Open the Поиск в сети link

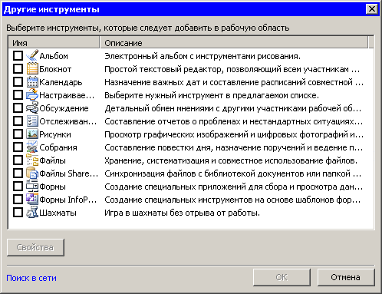(31, 278)
